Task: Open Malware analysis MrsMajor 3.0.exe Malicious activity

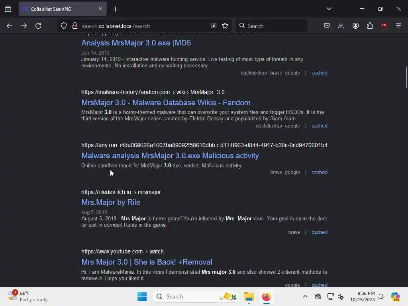Action: 170,156
